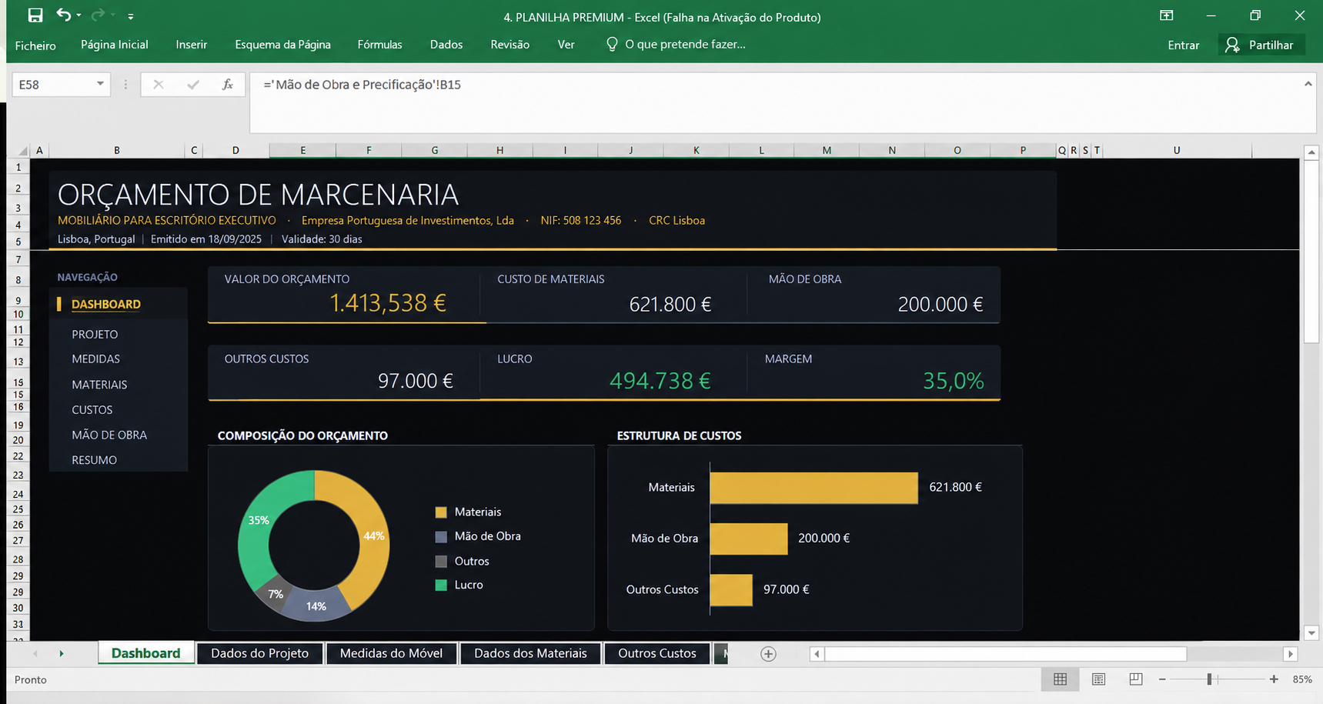Click the Enter checkmark formula icon
The image size is (1323, 704).
pyautogui.click(x=193, y=85)
